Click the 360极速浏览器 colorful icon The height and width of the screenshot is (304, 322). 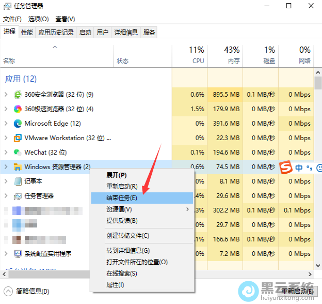pos(18,109)
